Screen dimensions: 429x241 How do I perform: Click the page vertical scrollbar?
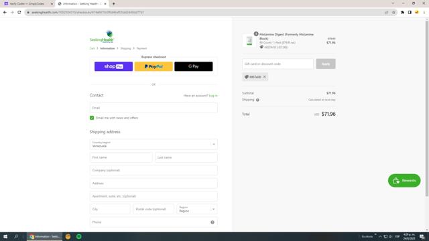(x=427, y=108)
